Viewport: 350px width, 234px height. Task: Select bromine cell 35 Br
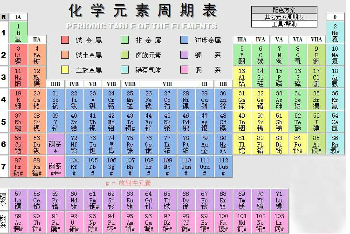(x=316, y=100)
